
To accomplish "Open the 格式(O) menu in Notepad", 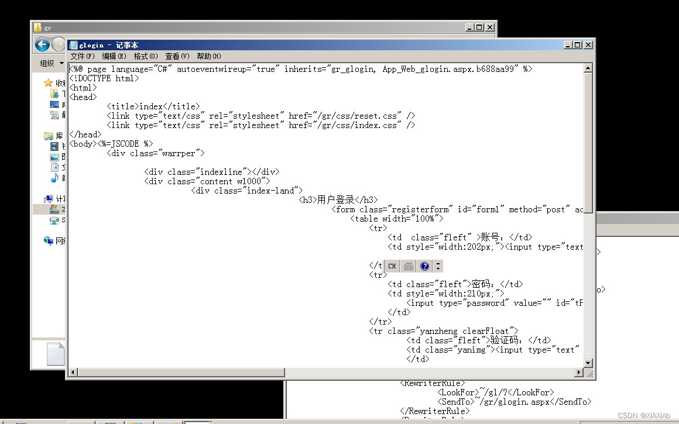I will pyautogui.click(x=146, y=56).
